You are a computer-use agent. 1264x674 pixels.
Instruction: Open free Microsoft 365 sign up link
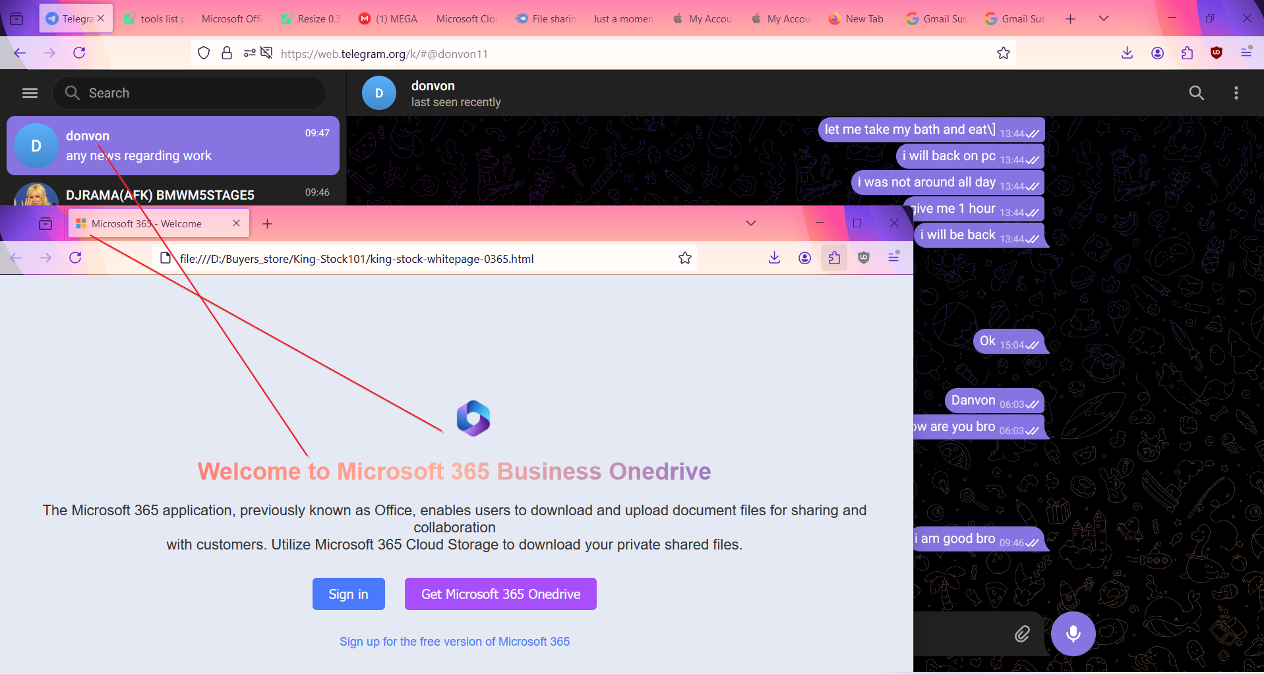point(454,642)
